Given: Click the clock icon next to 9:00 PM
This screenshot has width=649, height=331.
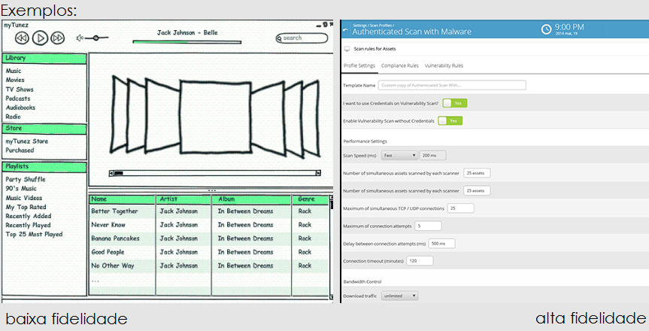Looking at the screenshot, I should 546,29.
